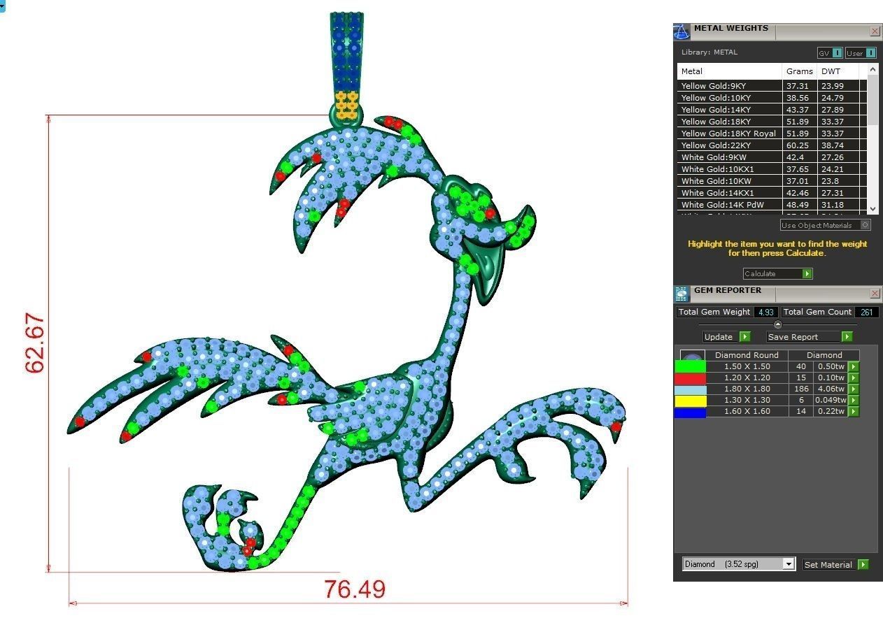Click the 62.67 height dimension label
This screenshot has width=883, height=618.
34,344
